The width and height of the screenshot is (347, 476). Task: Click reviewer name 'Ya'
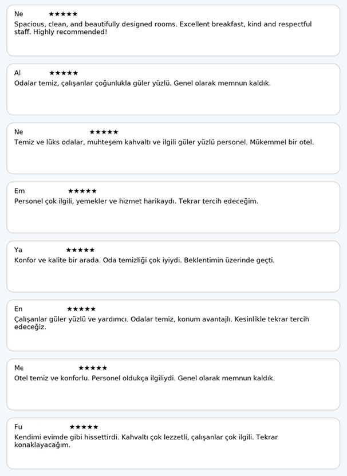click(18, 250)
